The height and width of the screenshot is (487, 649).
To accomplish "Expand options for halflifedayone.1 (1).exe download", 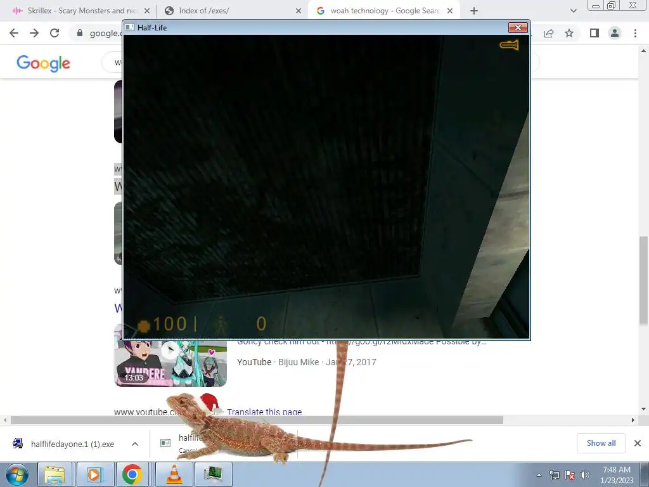I will point(135,444).
